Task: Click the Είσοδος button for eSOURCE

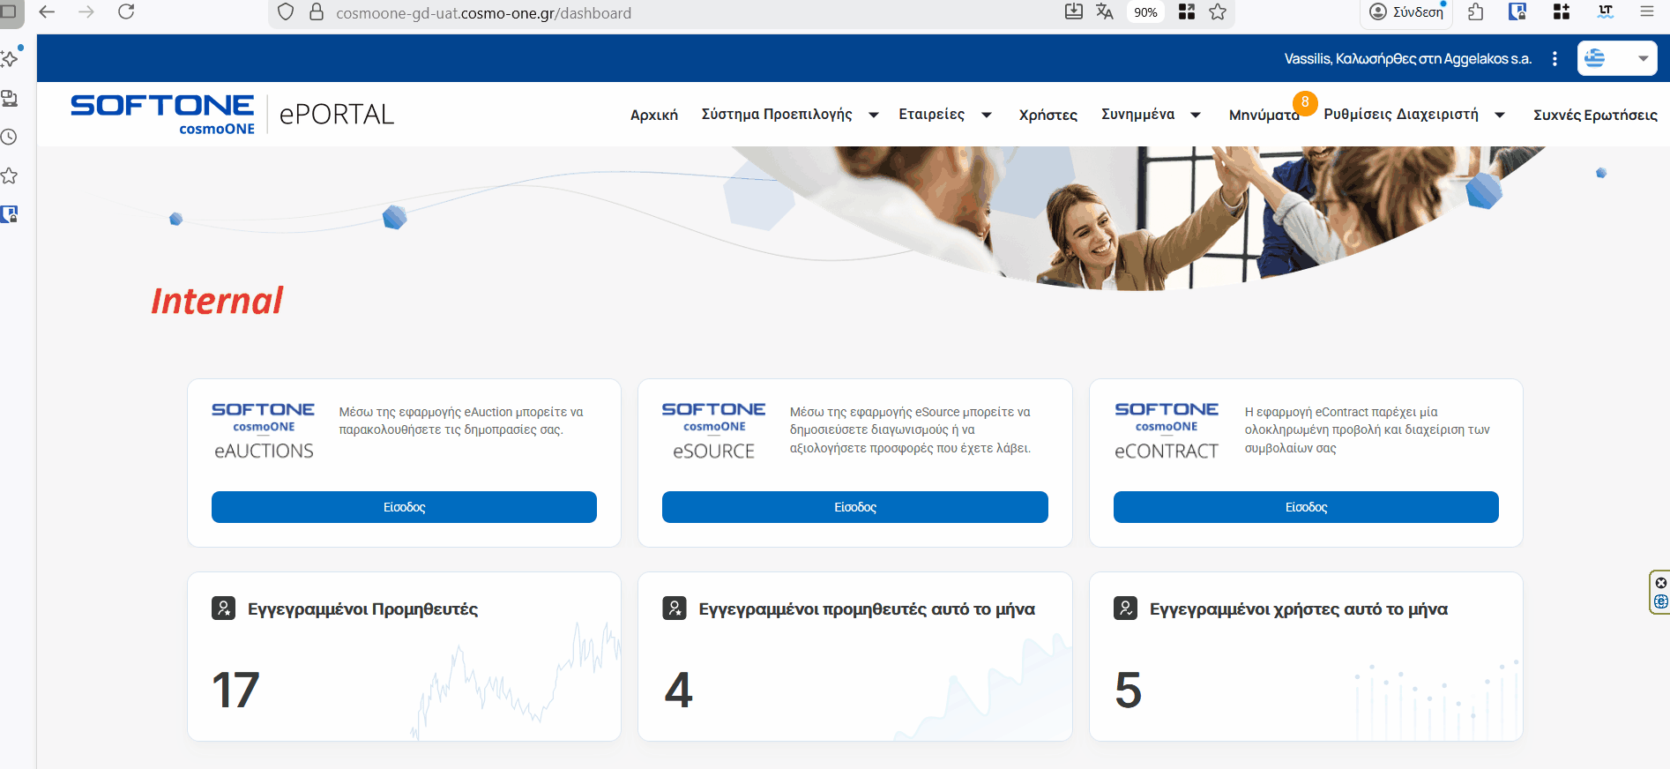Action: [855, 507]
